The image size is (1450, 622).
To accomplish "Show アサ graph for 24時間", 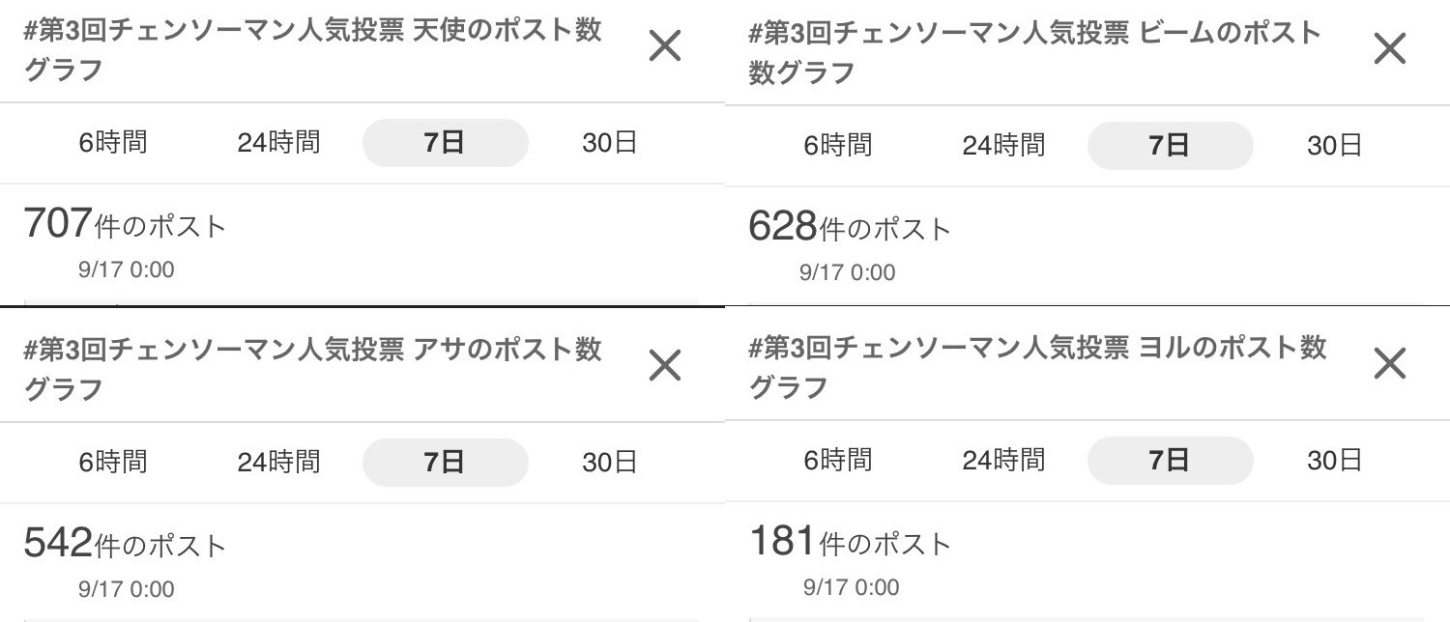I will 278,463.
